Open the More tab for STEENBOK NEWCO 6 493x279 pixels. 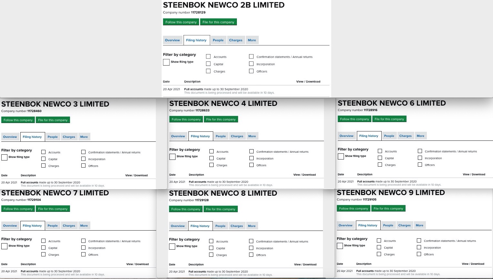(x=420, y=136)
